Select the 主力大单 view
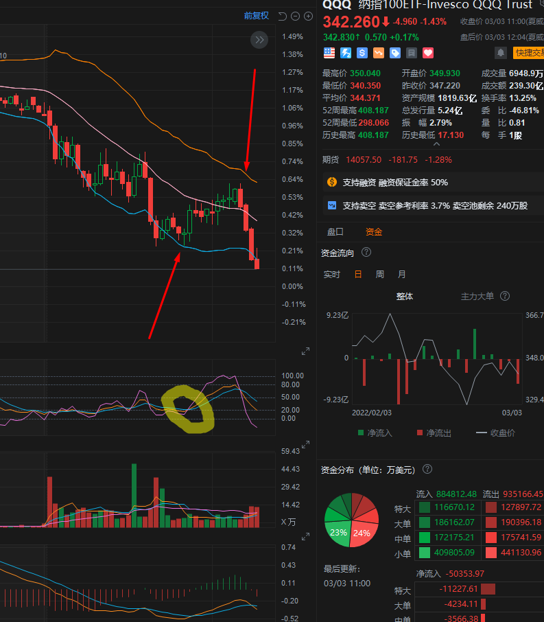Screen dimensions: 544x622 tap(477, 297)
